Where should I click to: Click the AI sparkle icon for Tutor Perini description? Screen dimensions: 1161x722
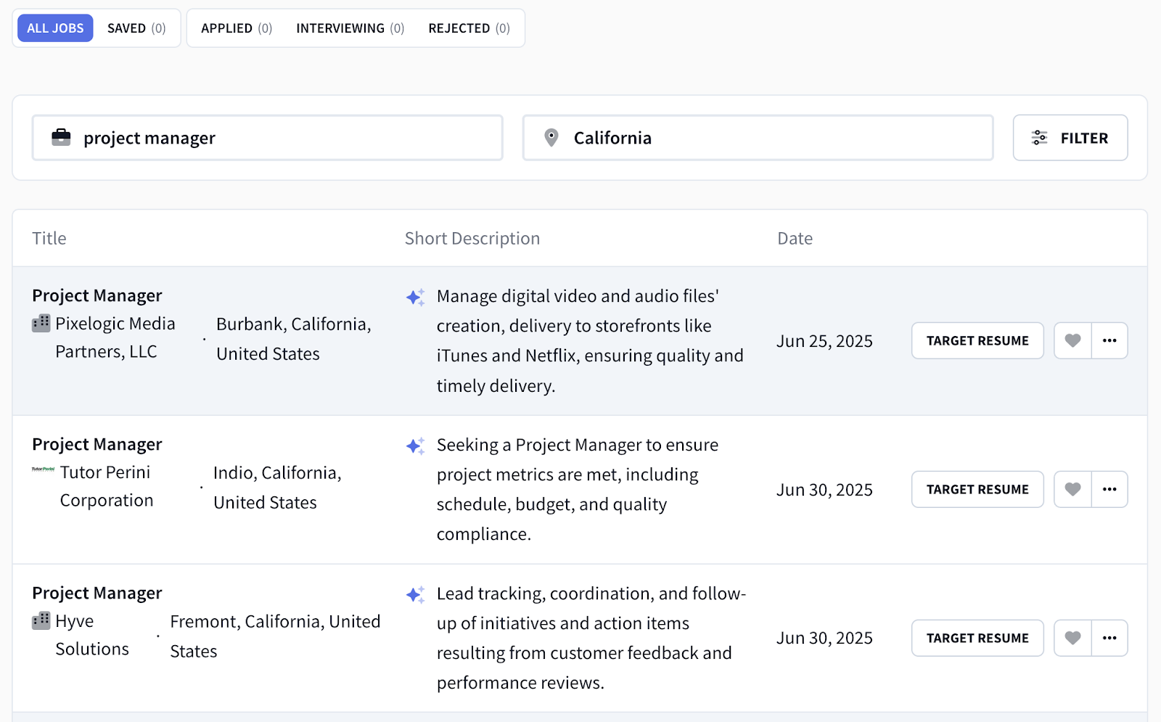coord(415,446)
